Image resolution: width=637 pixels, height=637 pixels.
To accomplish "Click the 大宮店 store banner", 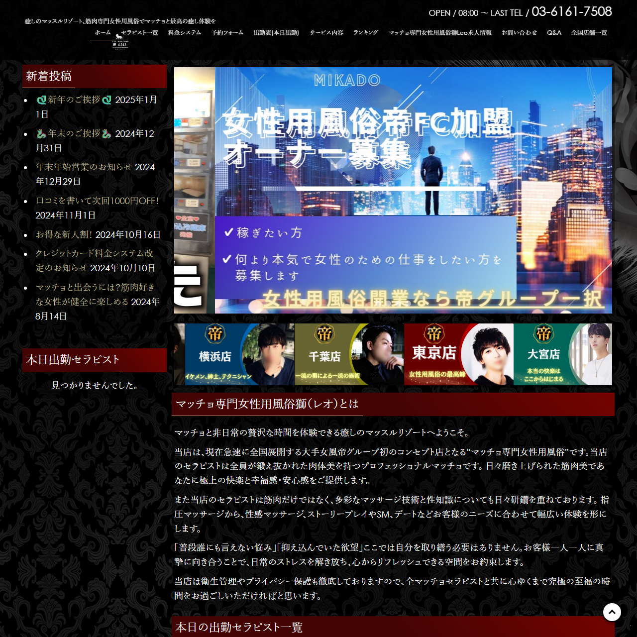I will click(563, 354).
